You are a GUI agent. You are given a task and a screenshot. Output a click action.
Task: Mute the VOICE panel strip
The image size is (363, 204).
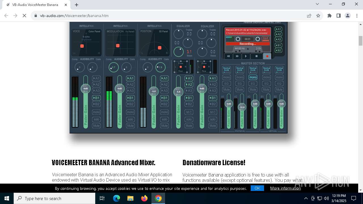pos(96,126)
